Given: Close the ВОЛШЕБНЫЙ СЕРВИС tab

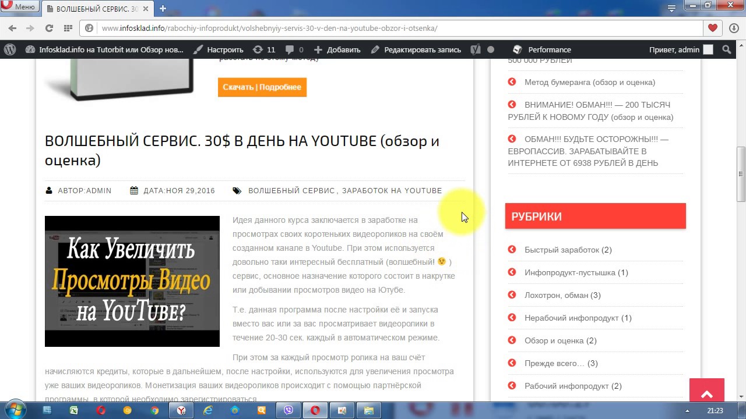Looking at the screenshot, I should pos(146,9).
